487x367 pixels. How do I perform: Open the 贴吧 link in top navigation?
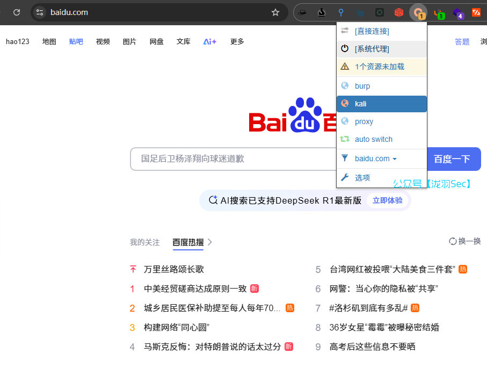[x=76, y=41]
